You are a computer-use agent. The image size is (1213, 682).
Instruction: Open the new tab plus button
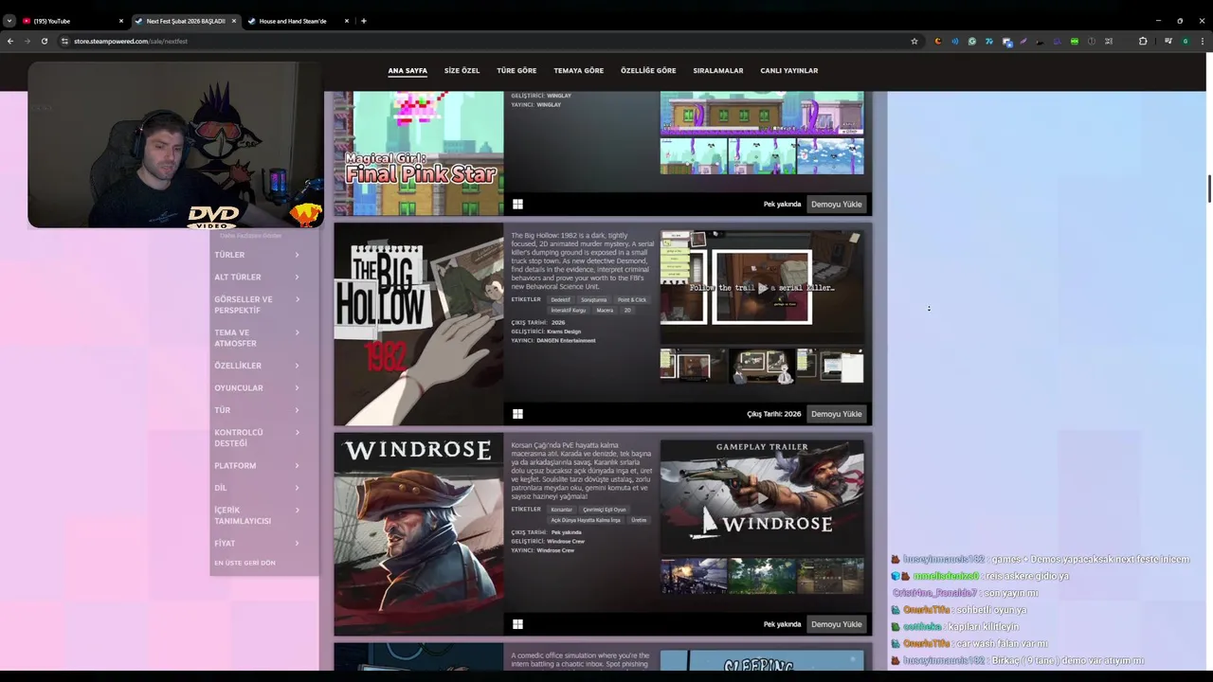(x=364, y=21)
